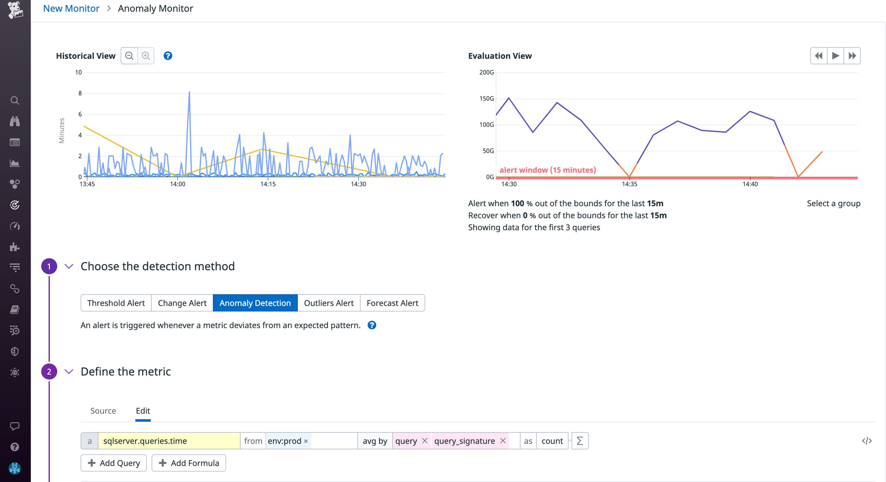Switch detection method to Outliers Alert

point(329,303)
